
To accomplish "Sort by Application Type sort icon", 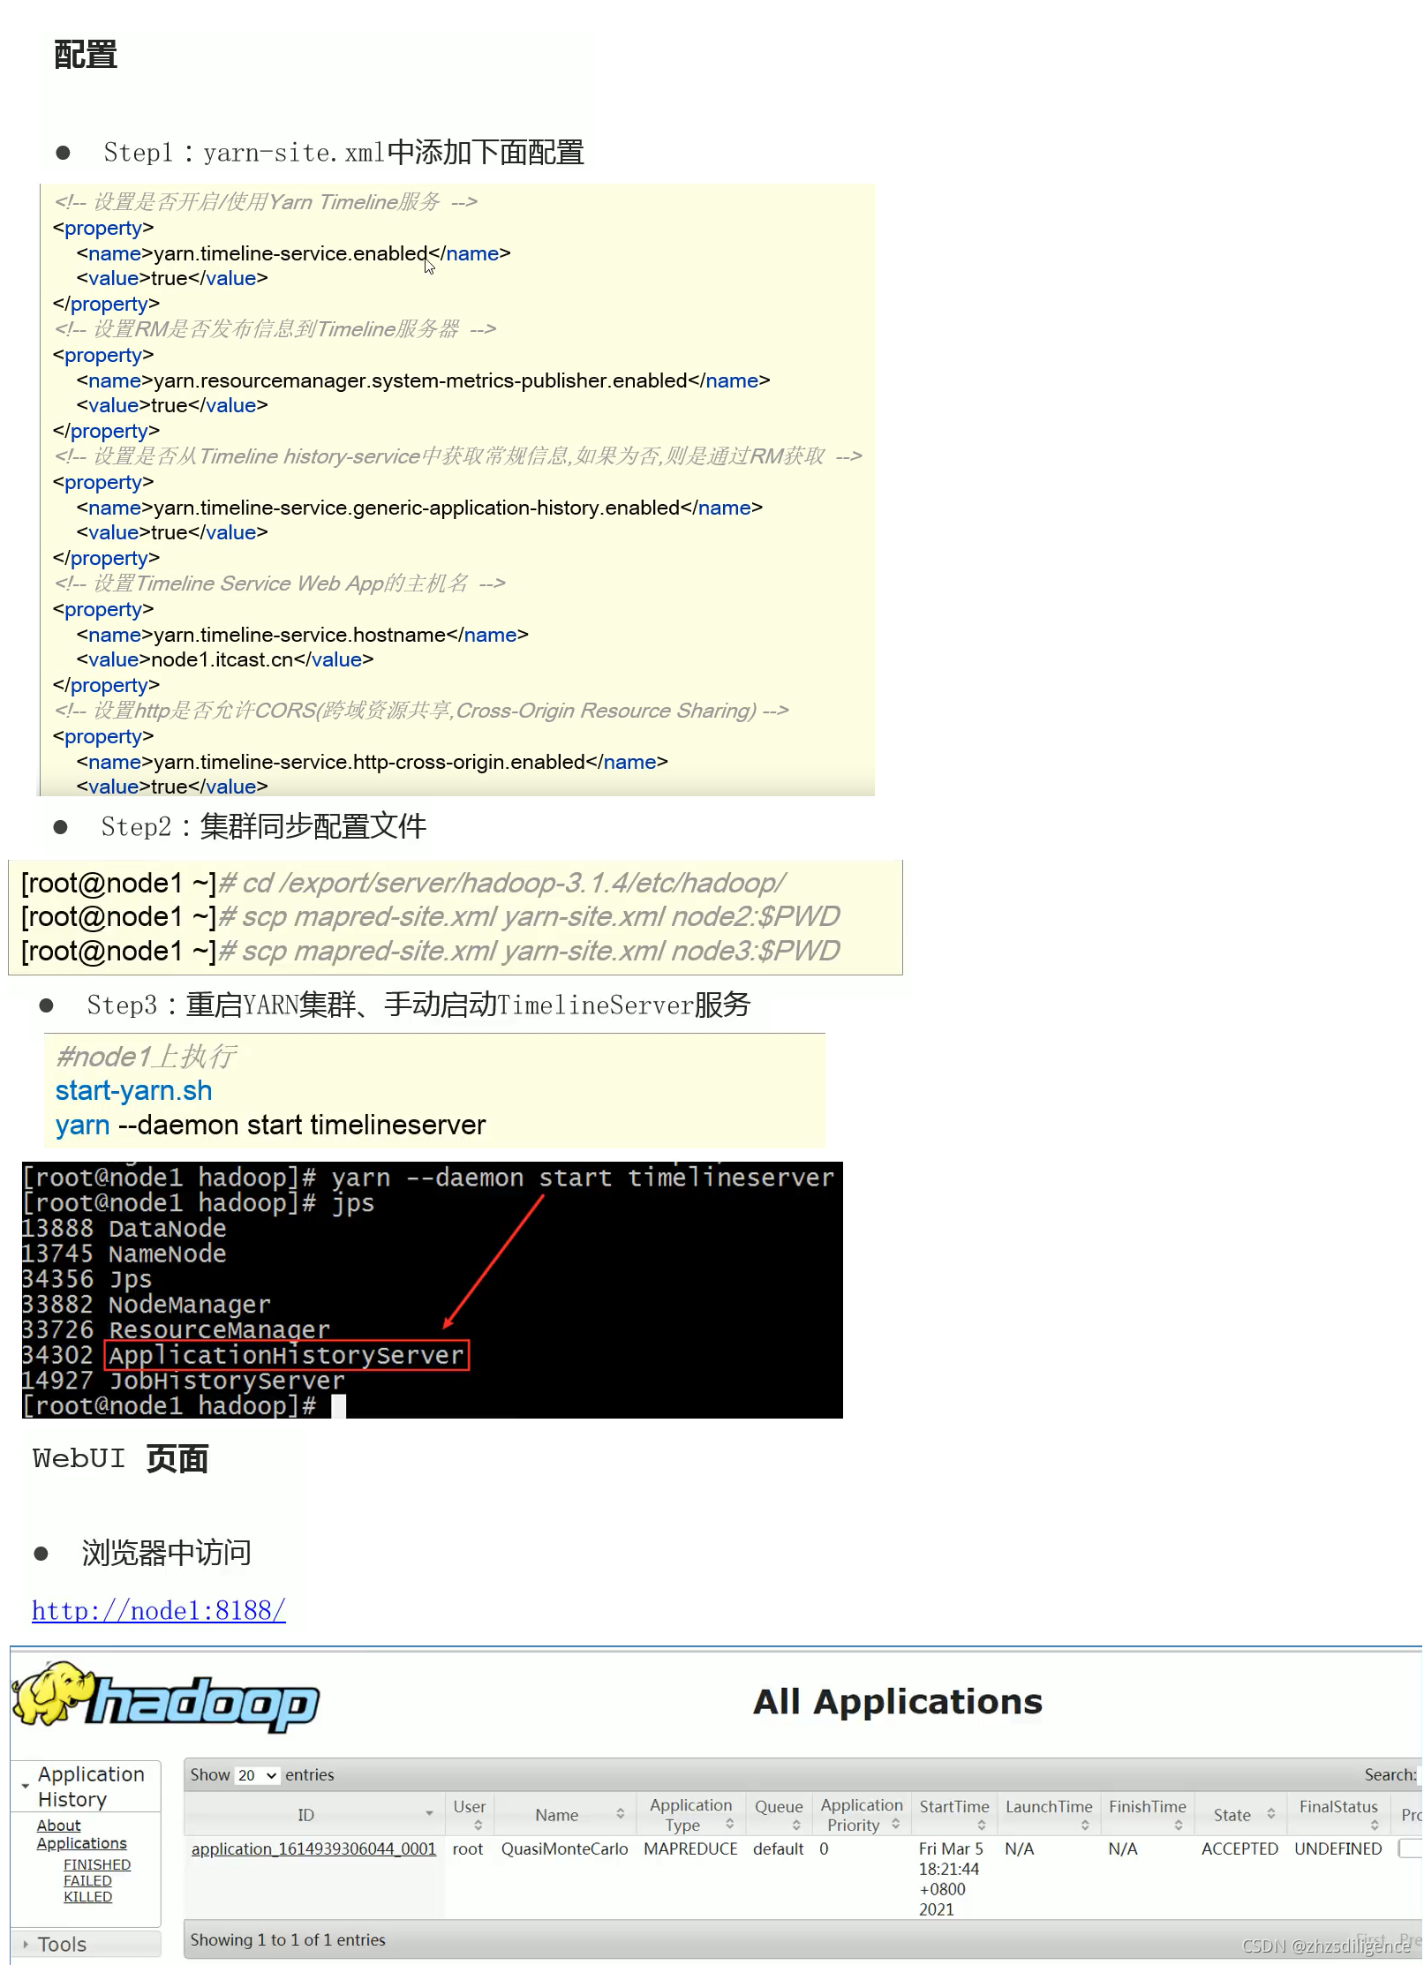I will click(729, 1824).
